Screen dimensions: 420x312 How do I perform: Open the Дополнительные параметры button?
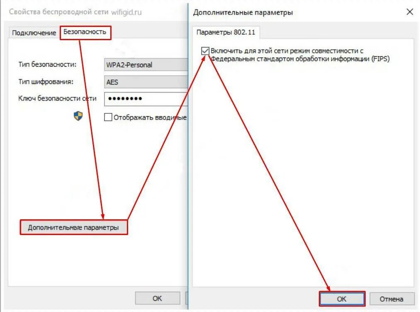point(73,228)
